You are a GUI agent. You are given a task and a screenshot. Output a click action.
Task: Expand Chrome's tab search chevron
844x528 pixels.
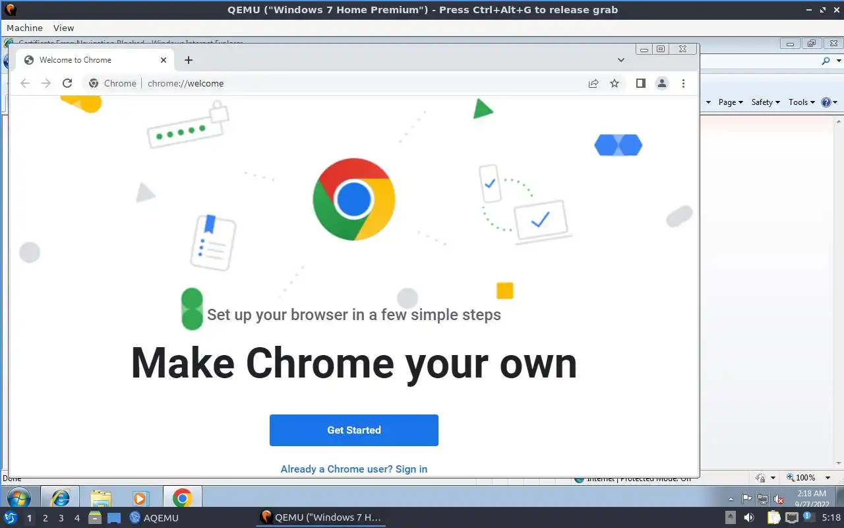coord(620,60)
